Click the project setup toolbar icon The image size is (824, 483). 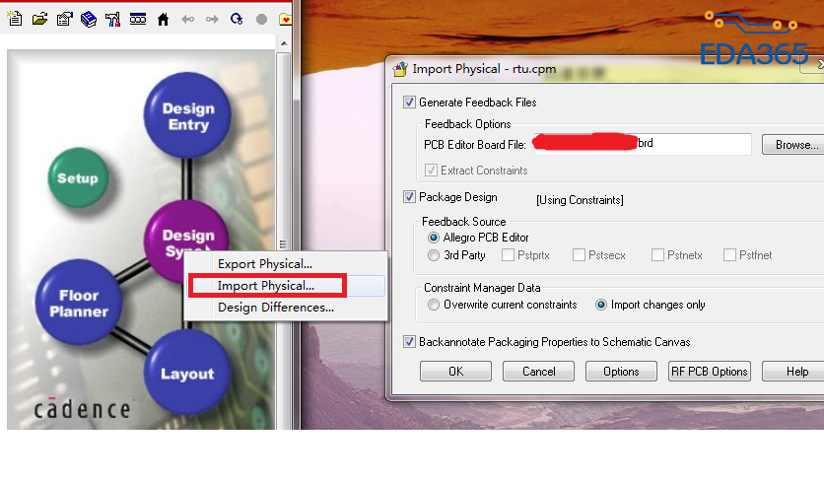(x=64, y=20)
